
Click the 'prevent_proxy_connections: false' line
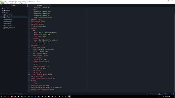[43, 90]
